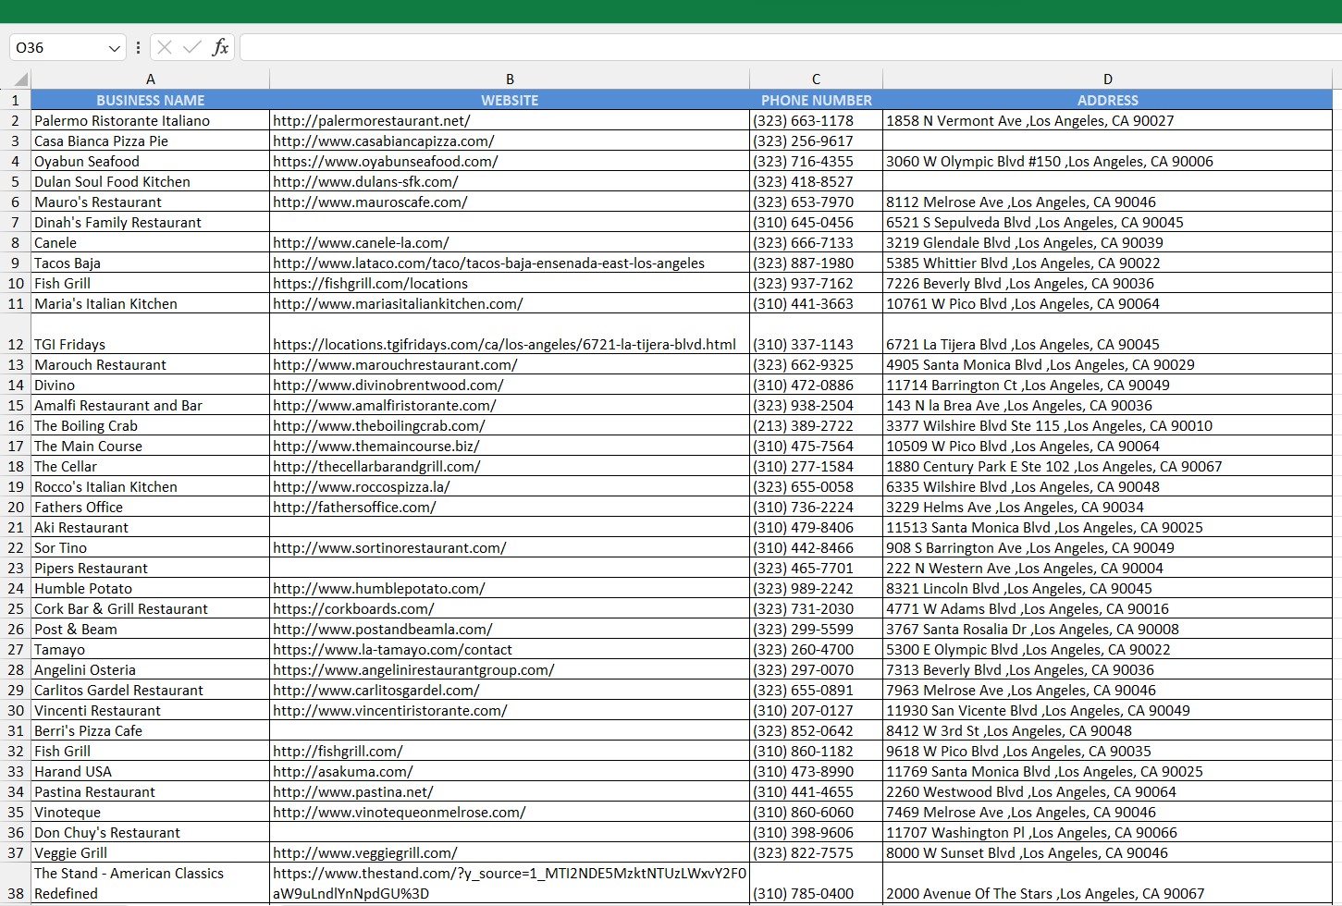This screenshot has width=1342, height=906.
Task: Select the Casa Bianca Pizza Pie cell
Action: point(151,141)
